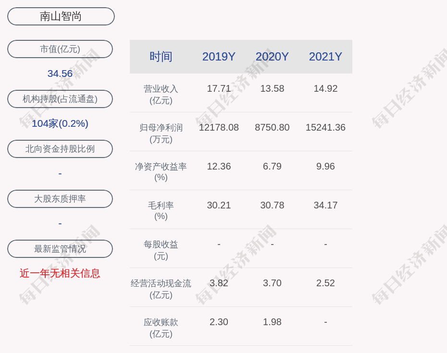Click the 2019Y column header
This screenshot has width=447, height=353.
click(219, 57)
